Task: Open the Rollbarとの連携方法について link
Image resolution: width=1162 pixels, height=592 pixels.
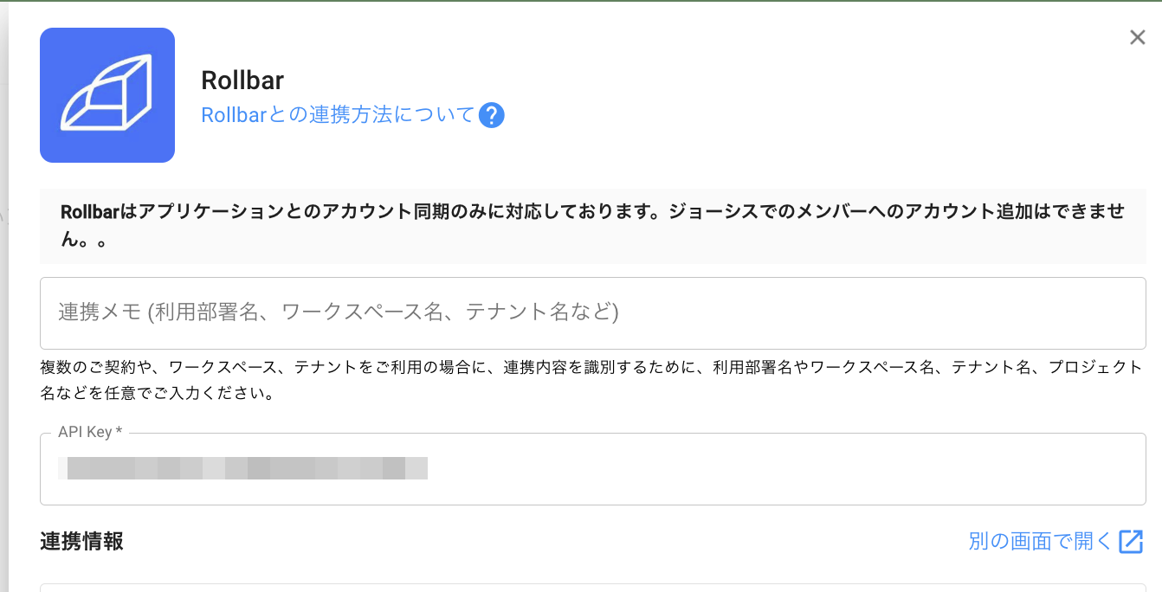Action: coord(338,115)
